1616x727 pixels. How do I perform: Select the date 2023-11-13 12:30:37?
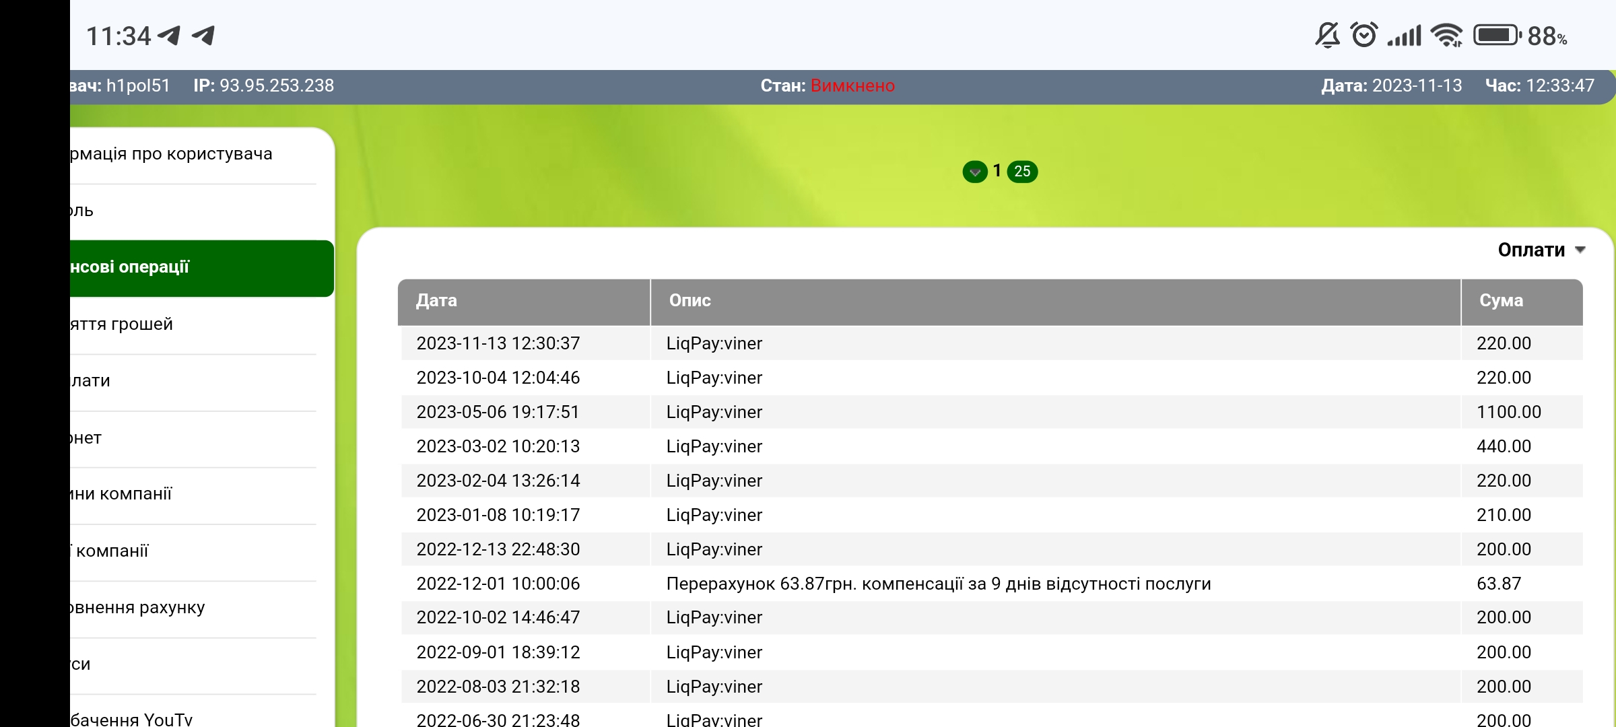click(498, 343)
